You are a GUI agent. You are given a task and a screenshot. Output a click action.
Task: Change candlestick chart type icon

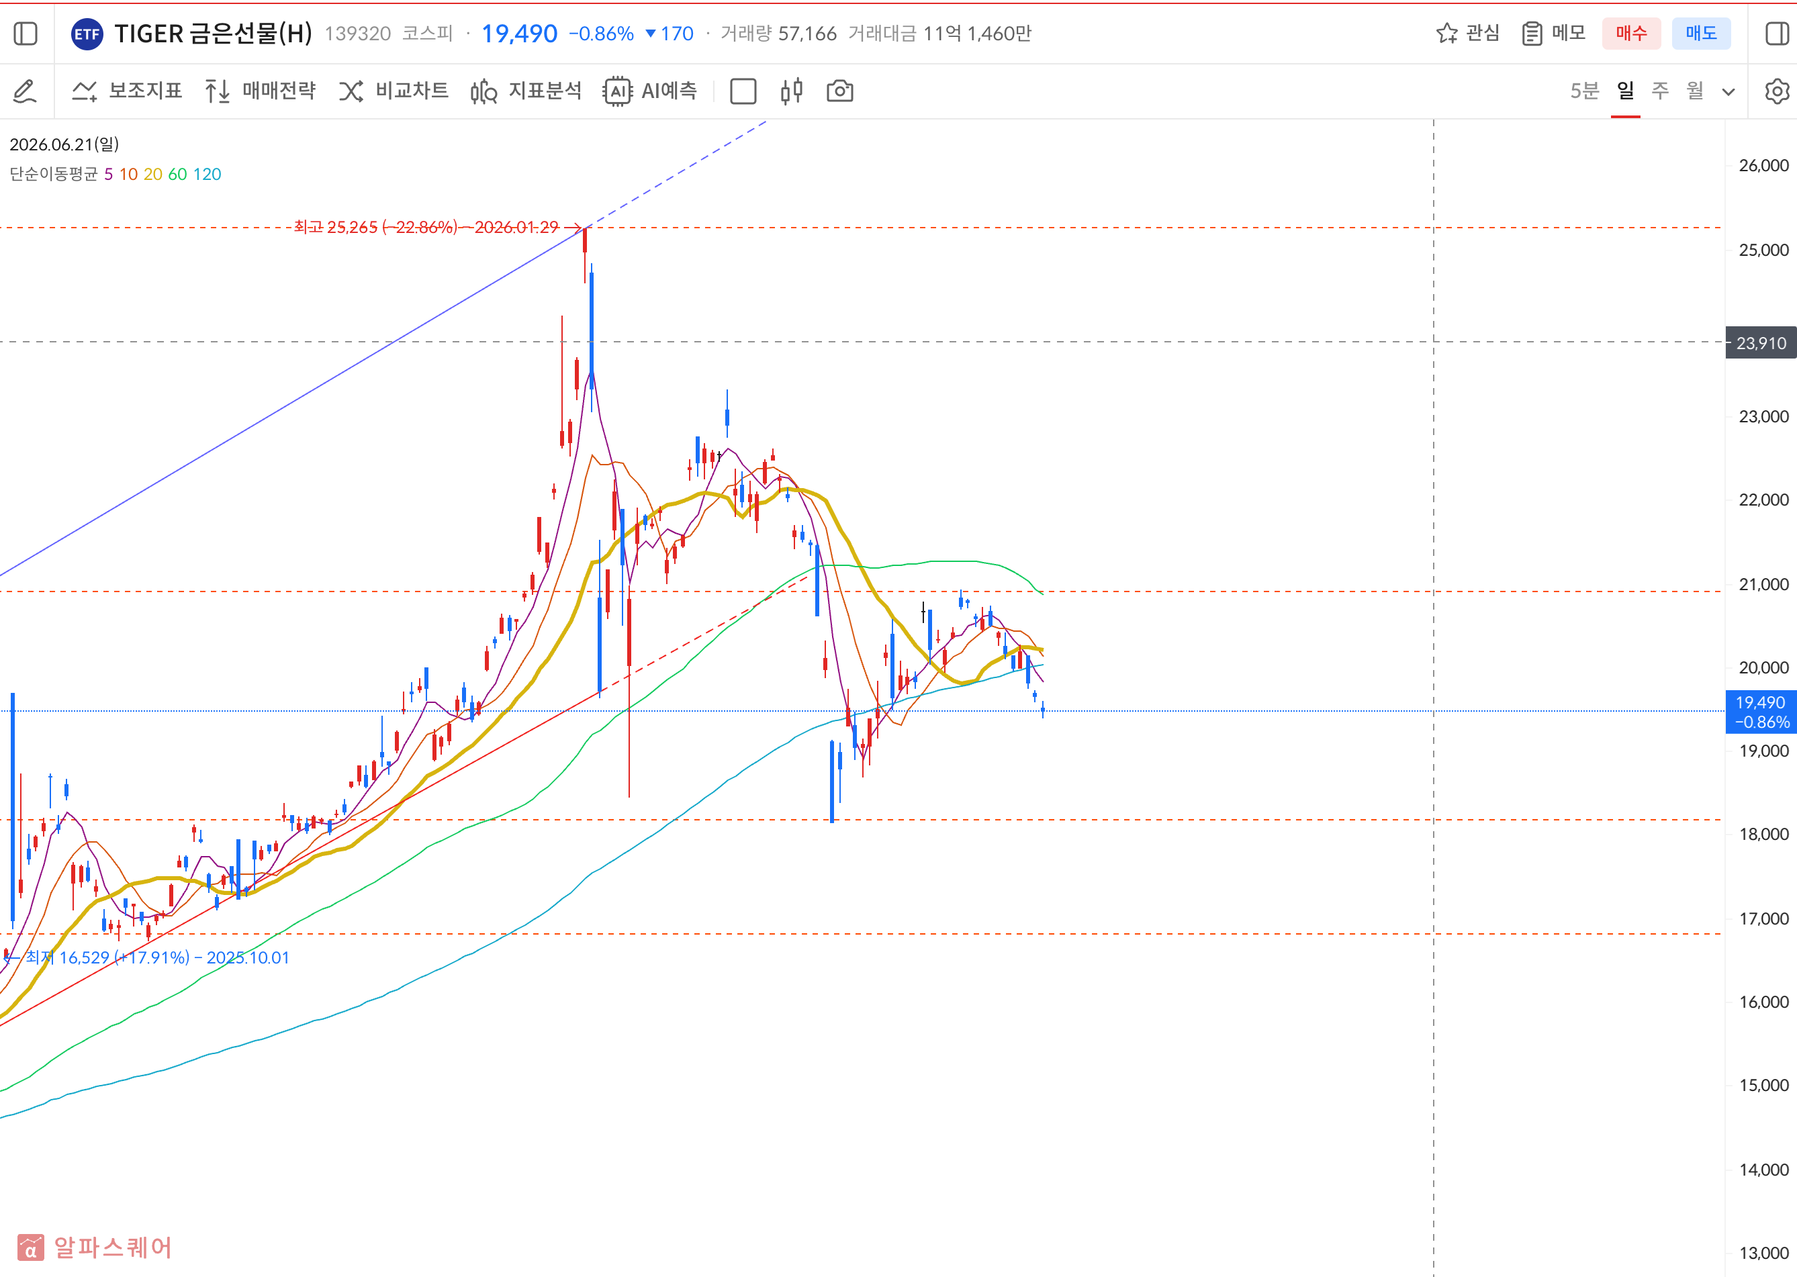(x=791, y=91)
